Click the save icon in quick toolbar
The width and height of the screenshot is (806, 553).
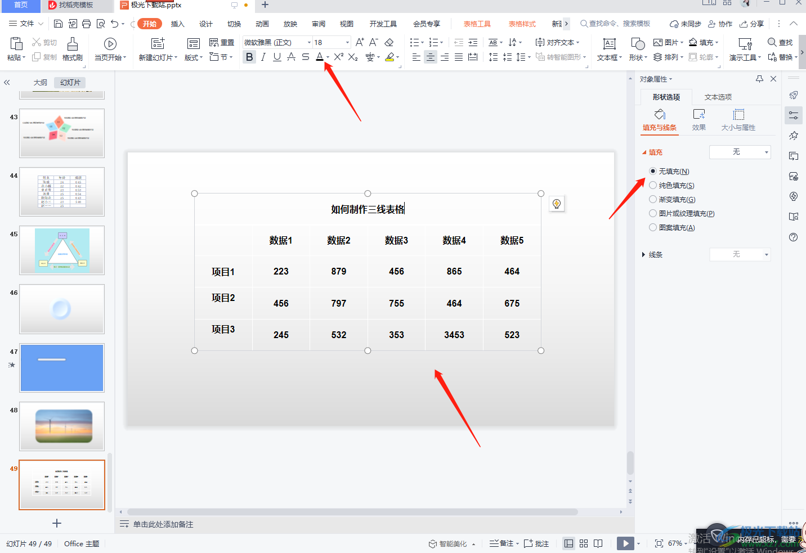coord(58,24)
